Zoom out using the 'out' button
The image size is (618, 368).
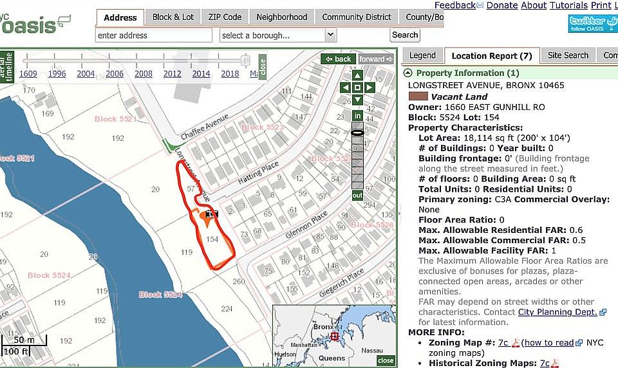coord(357,196)
